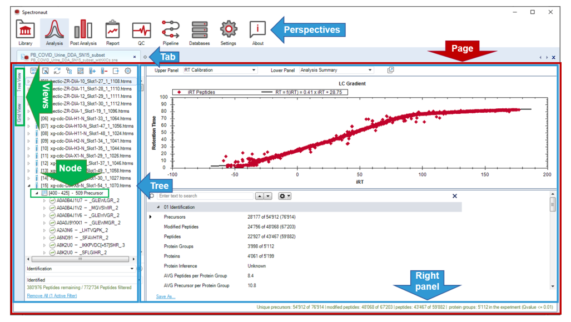Open the Report perspective
The width and height of the screenshot is (571, 322).
click(112, 33)
